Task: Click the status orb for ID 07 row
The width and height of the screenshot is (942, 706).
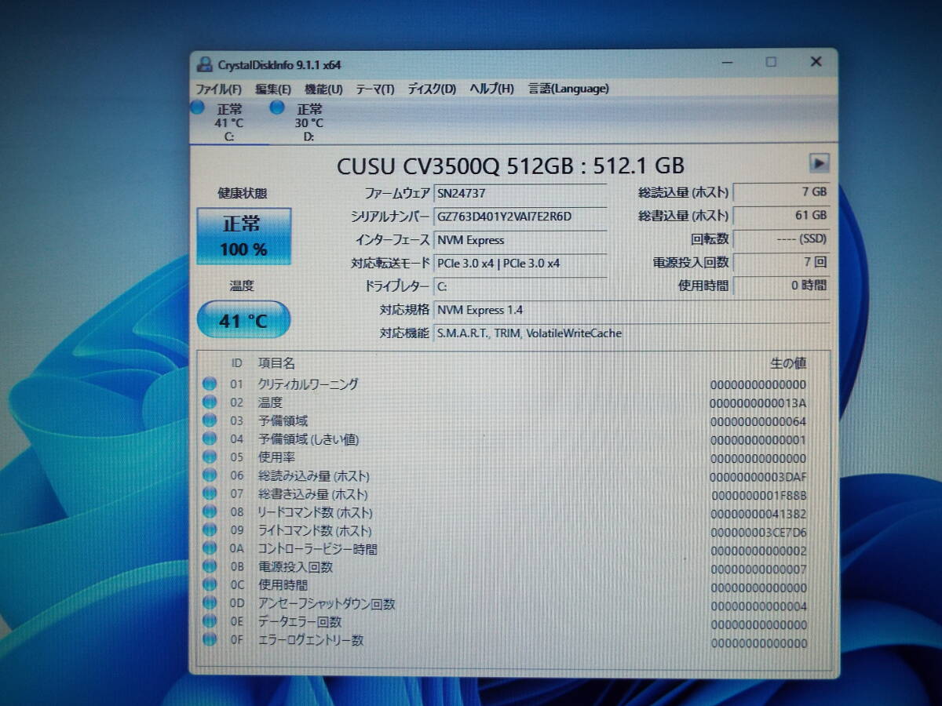Action: tap(209, 493)
